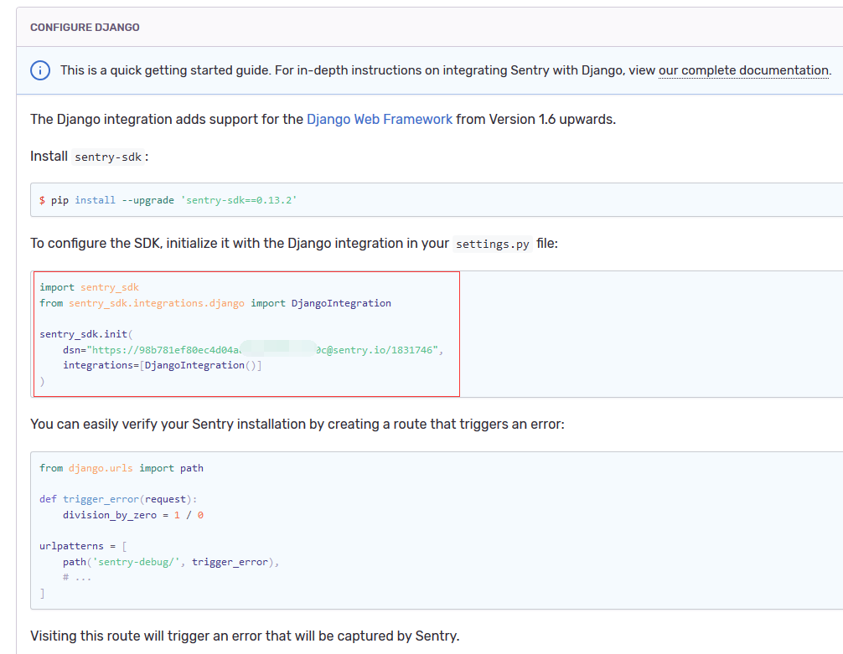This screenshot has width=843, height=654.
Task: Click the "import sentry_sdk" code line
Action: click(89, 287)
